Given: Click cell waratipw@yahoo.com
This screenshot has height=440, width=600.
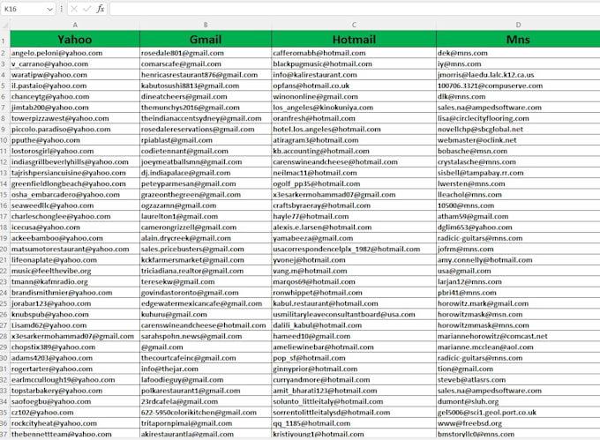Looking at the screenshot, I should point(75,75).
